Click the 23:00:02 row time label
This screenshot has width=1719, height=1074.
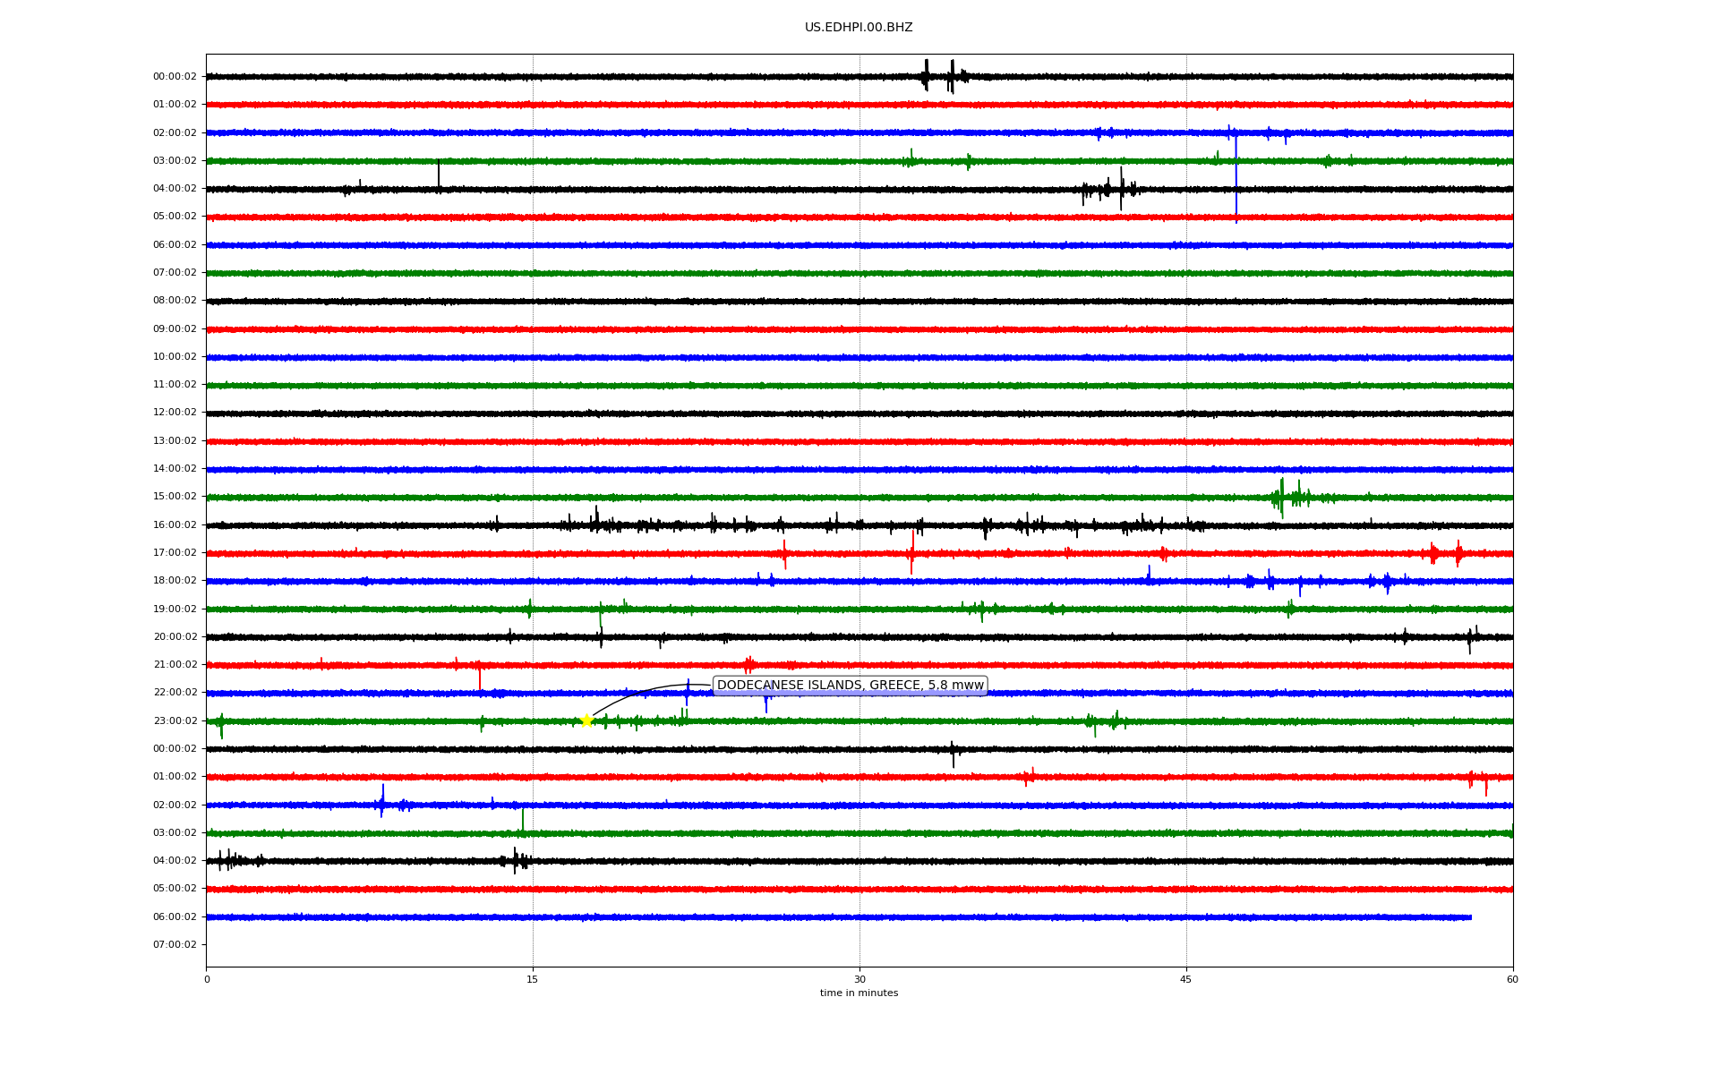175,721
